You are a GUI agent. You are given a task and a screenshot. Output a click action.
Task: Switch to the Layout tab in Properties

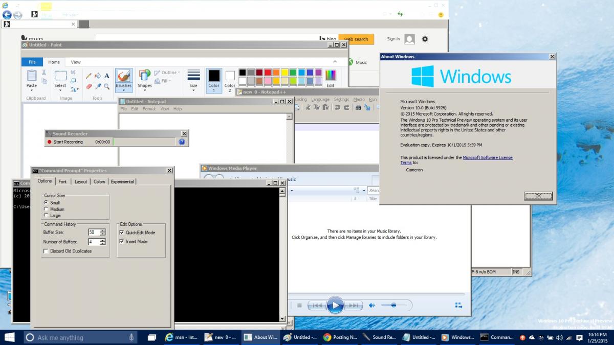point(81,181)
